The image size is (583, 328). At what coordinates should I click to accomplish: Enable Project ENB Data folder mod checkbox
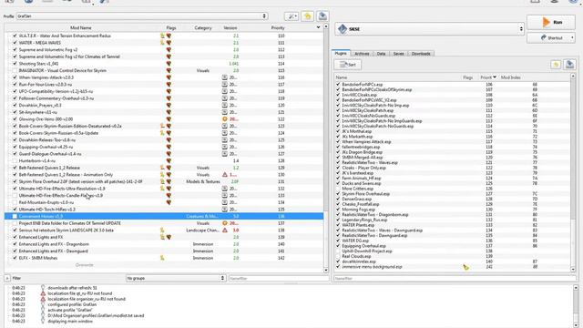(15, 223)
